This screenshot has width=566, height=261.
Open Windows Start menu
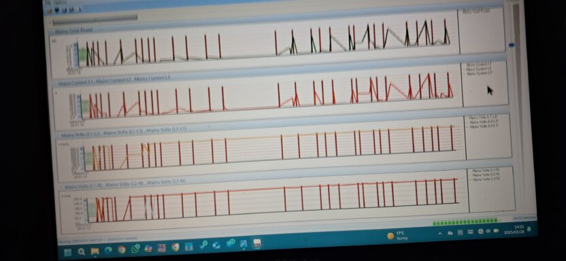[68, 252]
